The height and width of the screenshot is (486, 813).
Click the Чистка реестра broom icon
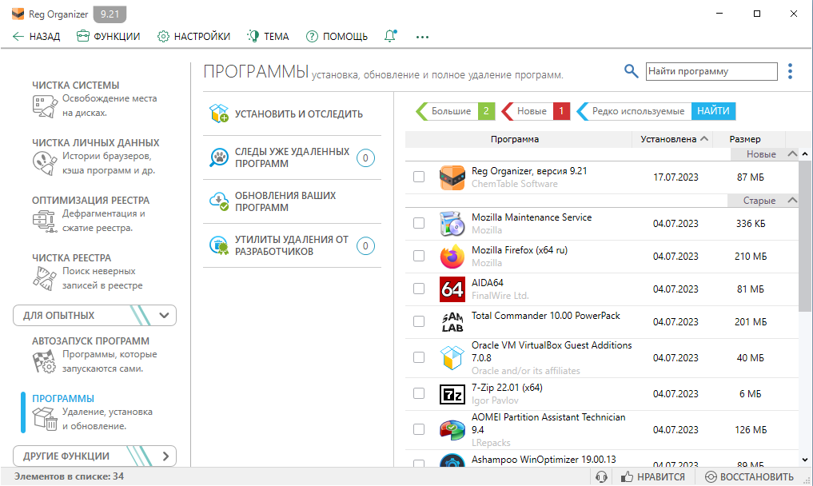(45, 278)
